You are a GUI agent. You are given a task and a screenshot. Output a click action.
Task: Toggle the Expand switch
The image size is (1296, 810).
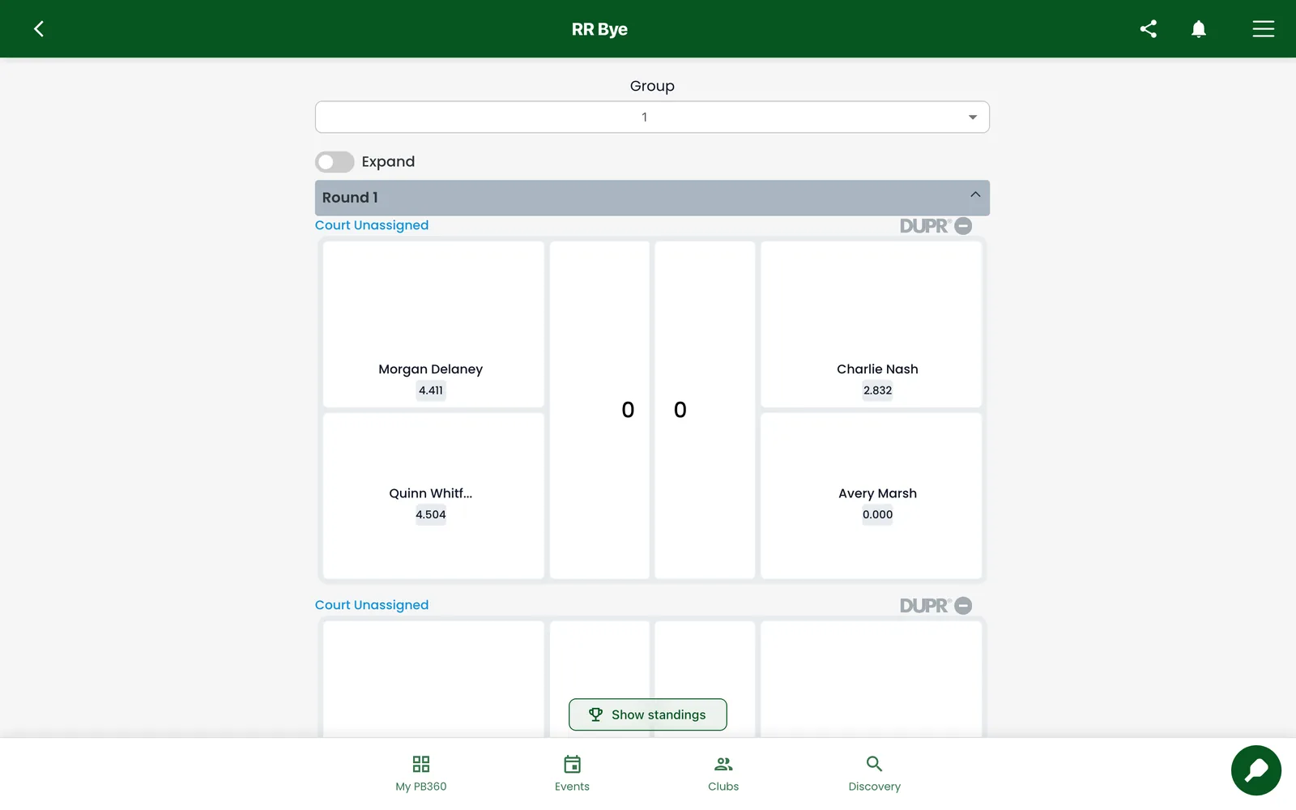tap(335, 162)
